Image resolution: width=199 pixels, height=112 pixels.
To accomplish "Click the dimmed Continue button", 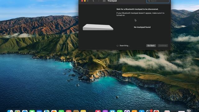I will 163,46.
